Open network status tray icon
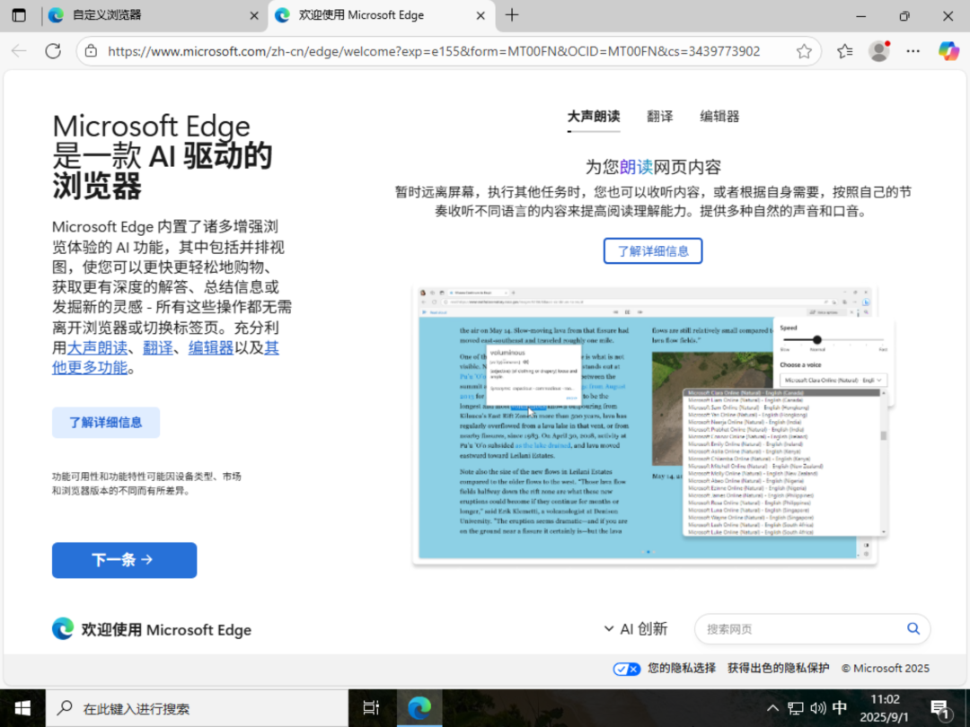Screen dimensions: 970x727 [x=796, y=708]
